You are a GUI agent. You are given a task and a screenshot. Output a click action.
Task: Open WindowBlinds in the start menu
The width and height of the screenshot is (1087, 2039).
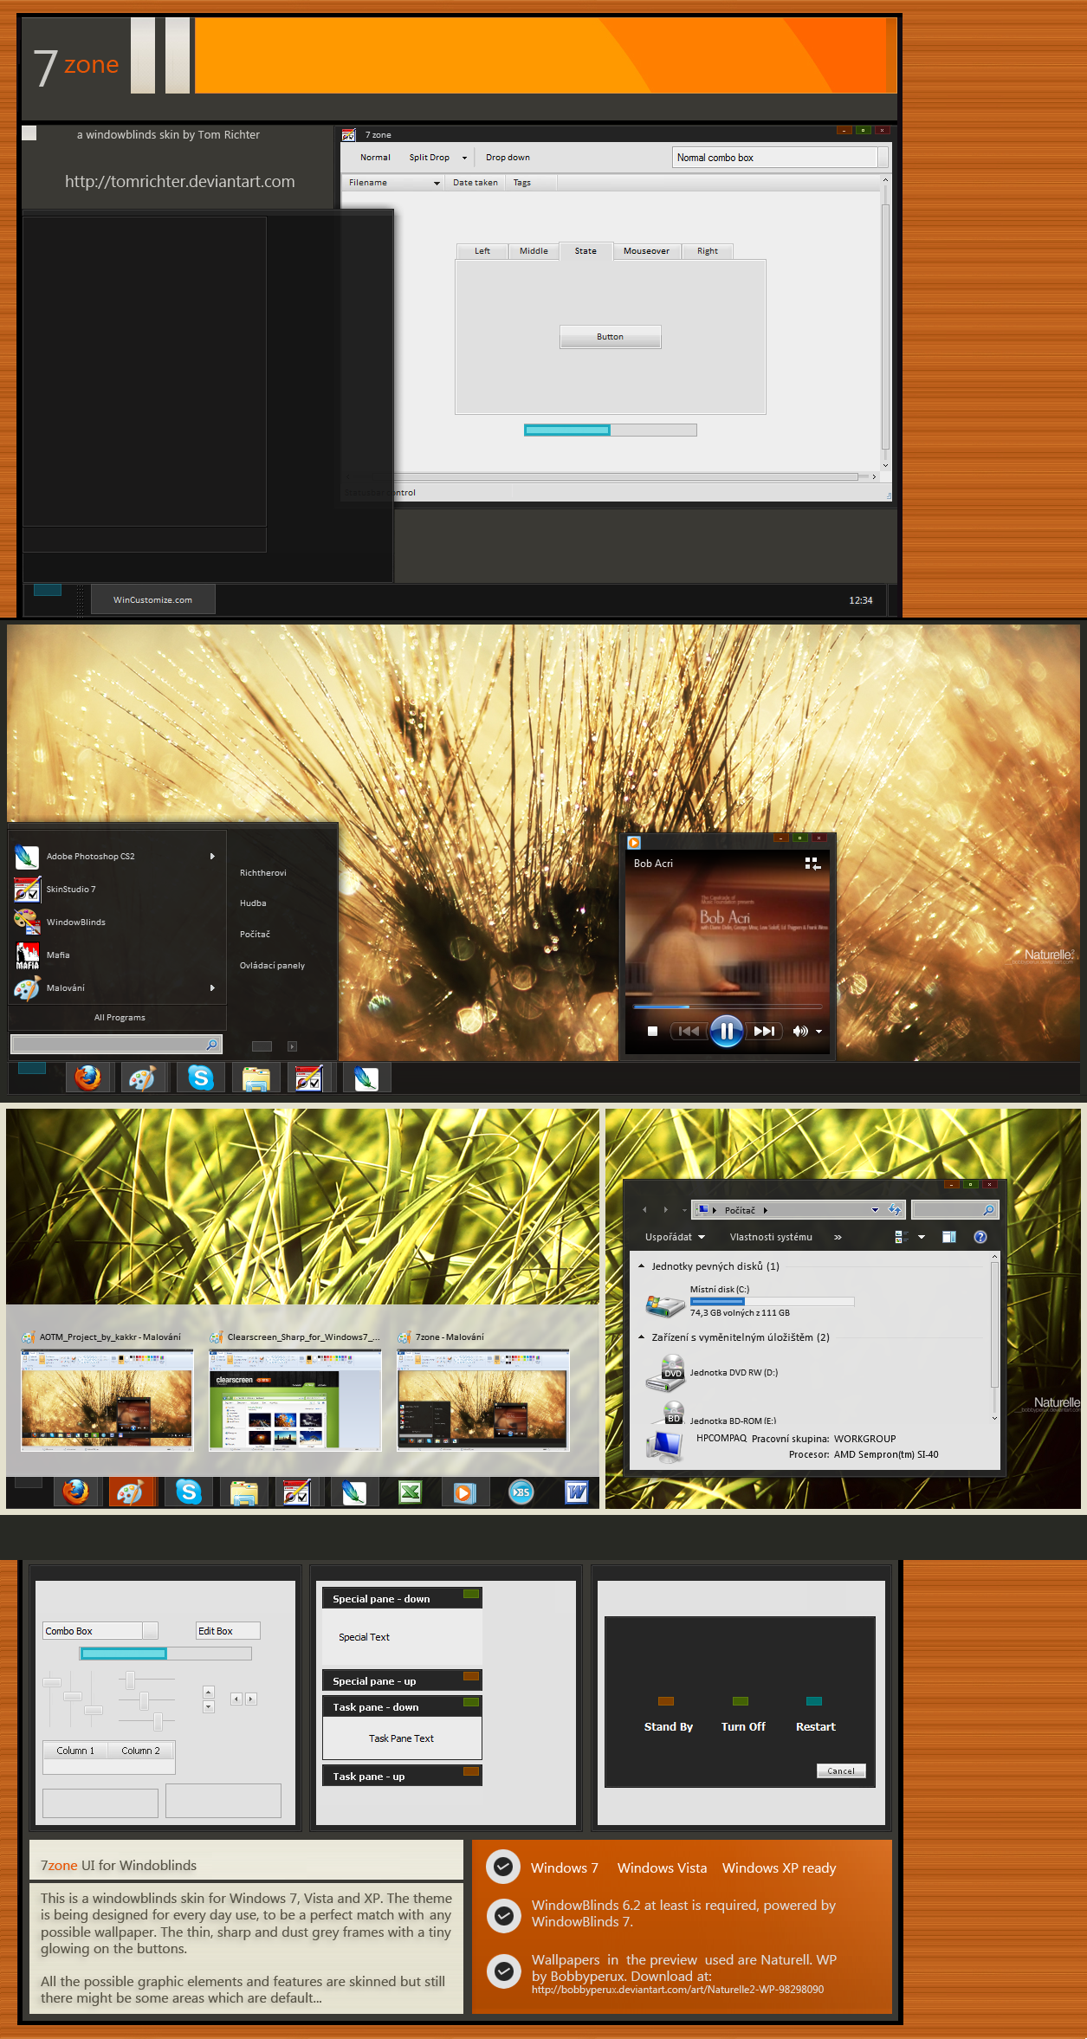coord(117,922)
